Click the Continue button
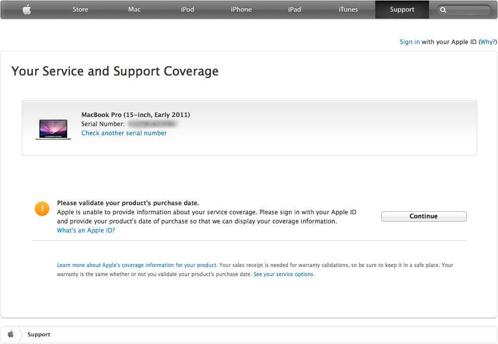The image size is (498, 344). click(x=423, y=216)
